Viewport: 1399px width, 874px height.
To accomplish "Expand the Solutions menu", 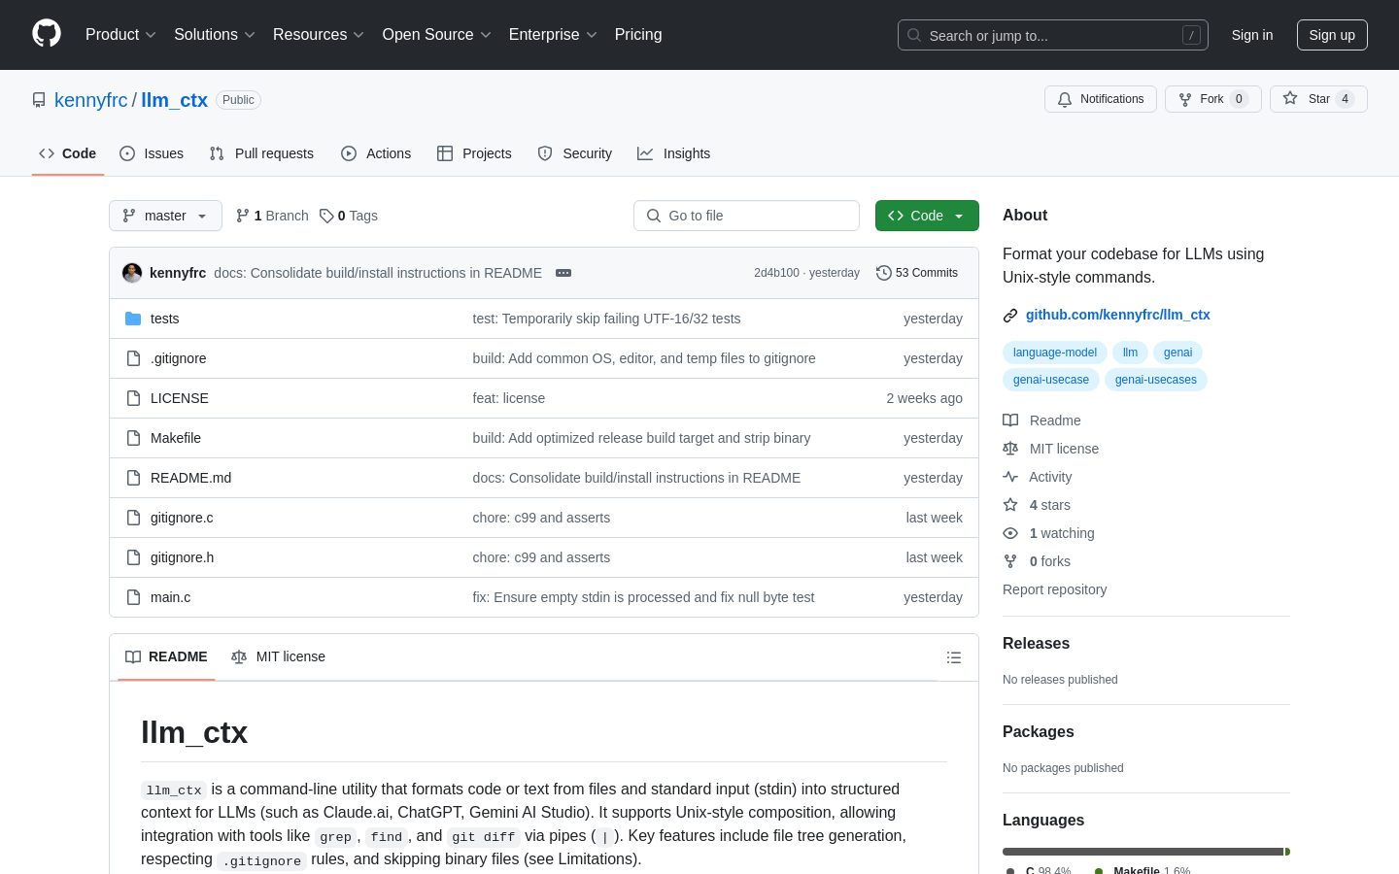I will pos(215,35).
